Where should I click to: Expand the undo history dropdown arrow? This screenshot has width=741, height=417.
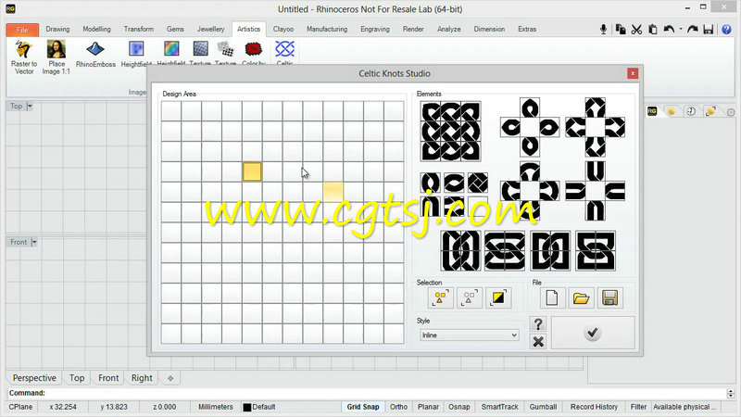681,30
